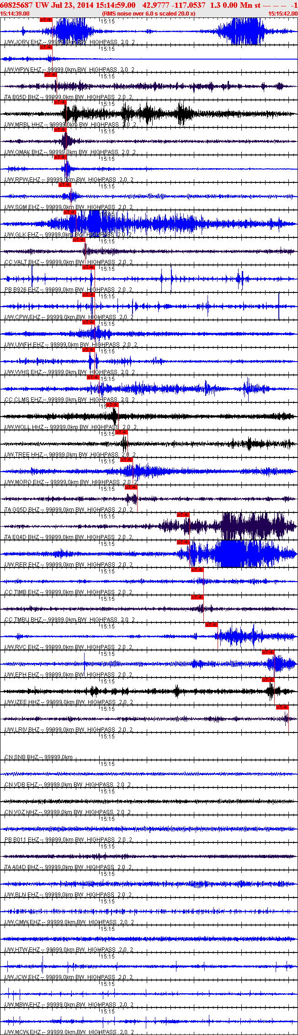298x1035 pixels.
Task: Click the red pick flag on UW.JORV trace
Action: point(46,20)
